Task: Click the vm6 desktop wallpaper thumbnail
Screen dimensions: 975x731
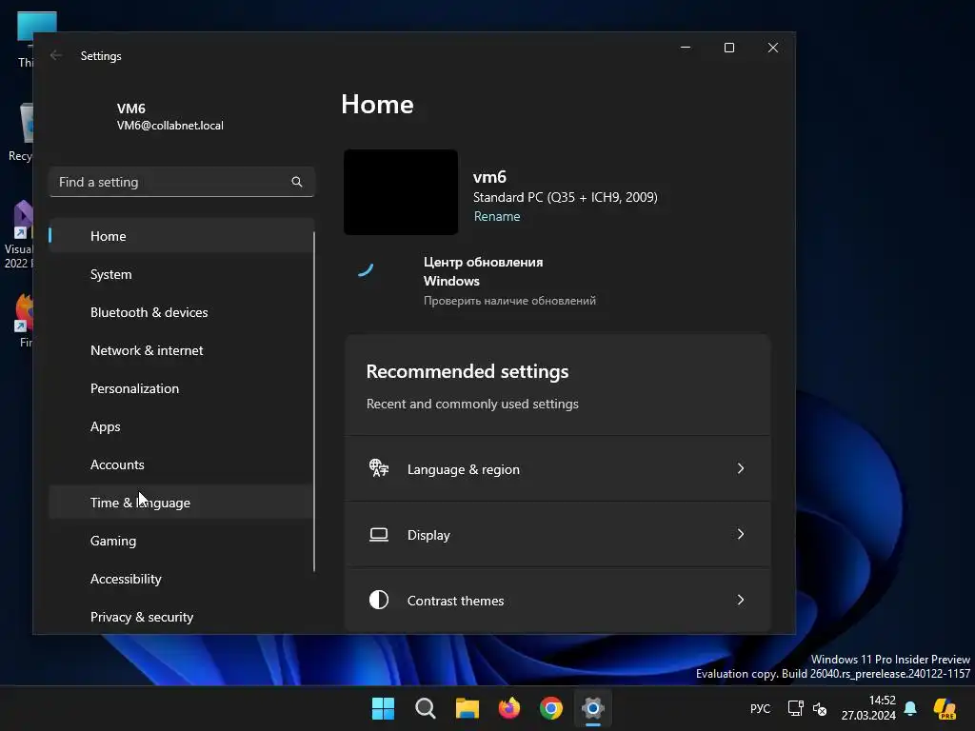Action: [401, 192]
